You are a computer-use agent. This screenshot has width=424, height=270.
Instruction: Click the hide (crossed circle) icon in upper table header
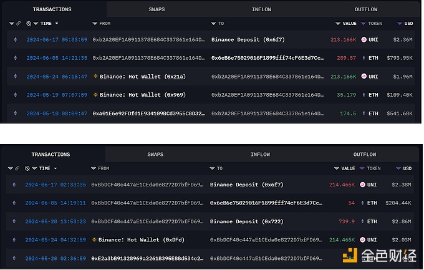point(29,24)
